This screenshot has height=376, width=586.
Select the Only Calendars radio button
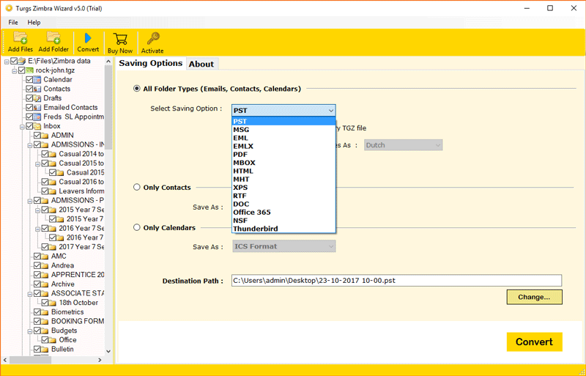(x=137, y=228)
